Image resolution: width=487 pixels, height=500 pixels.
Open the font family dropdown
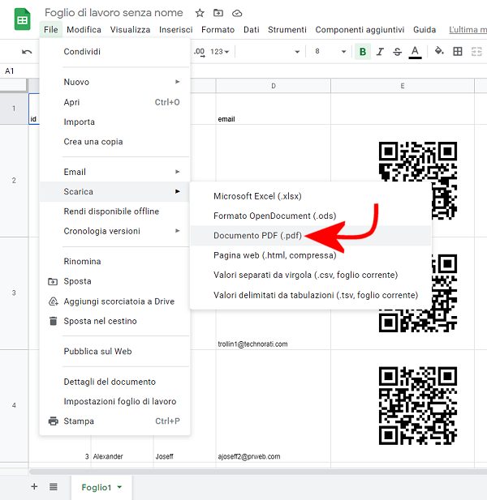pos(269,52)
